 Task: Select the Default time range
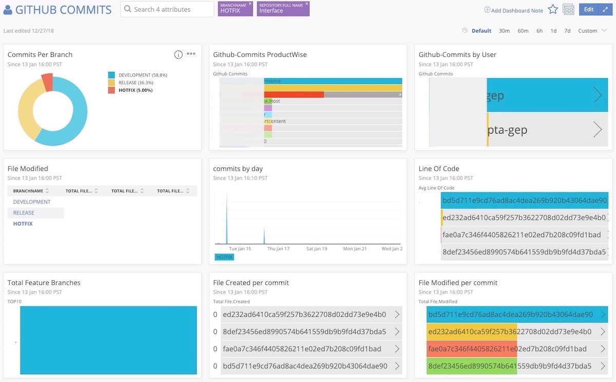[482, 31]
